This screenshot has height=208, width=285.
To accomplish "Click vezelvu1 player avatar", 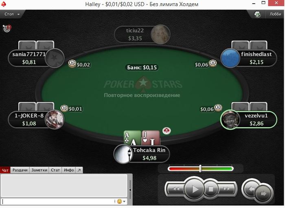I will point(230,119).
